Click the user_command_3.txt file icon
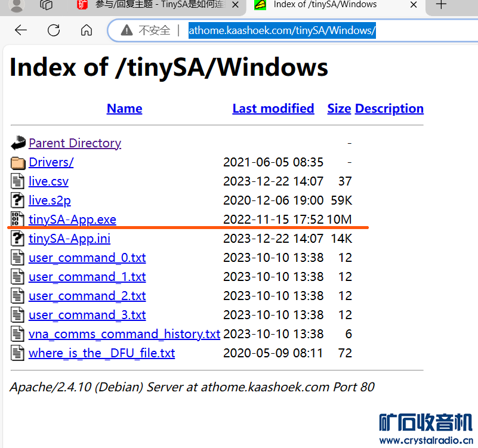 tap(17, 315)
